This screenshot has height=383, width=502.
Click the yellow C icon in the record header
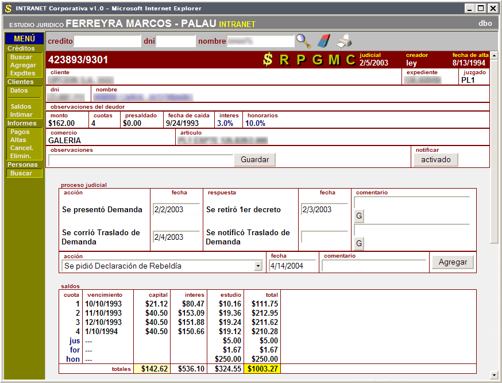click(x=350, y=60)
